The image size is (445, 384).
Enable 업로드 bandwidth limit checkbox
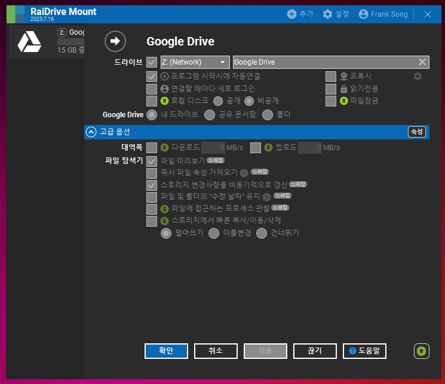coord(256,148)
